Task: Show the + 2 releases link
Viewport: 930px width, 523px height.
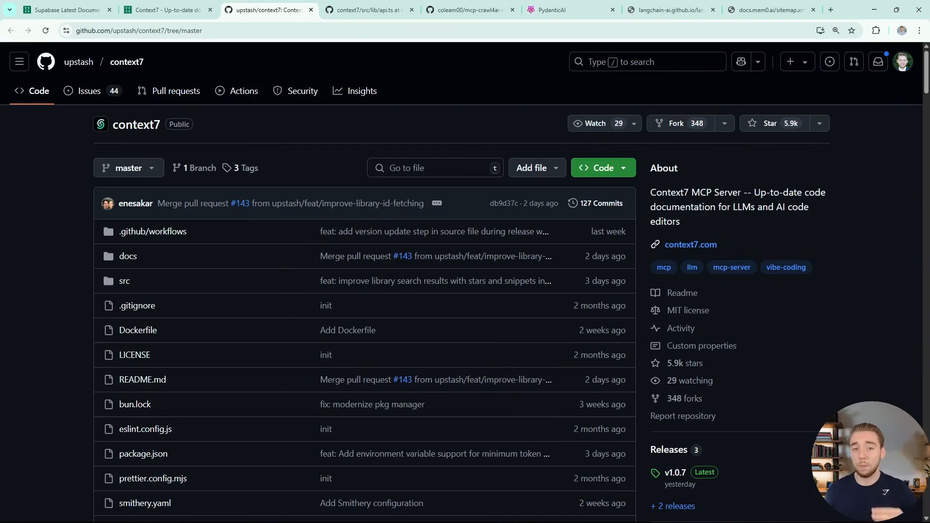Action: pos(673,506)
